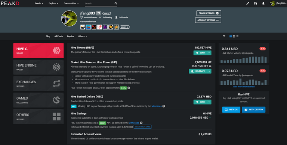Open the Explore dropdown menu
The width and height of the screenshot is (287, 145).
click(53, 3)
